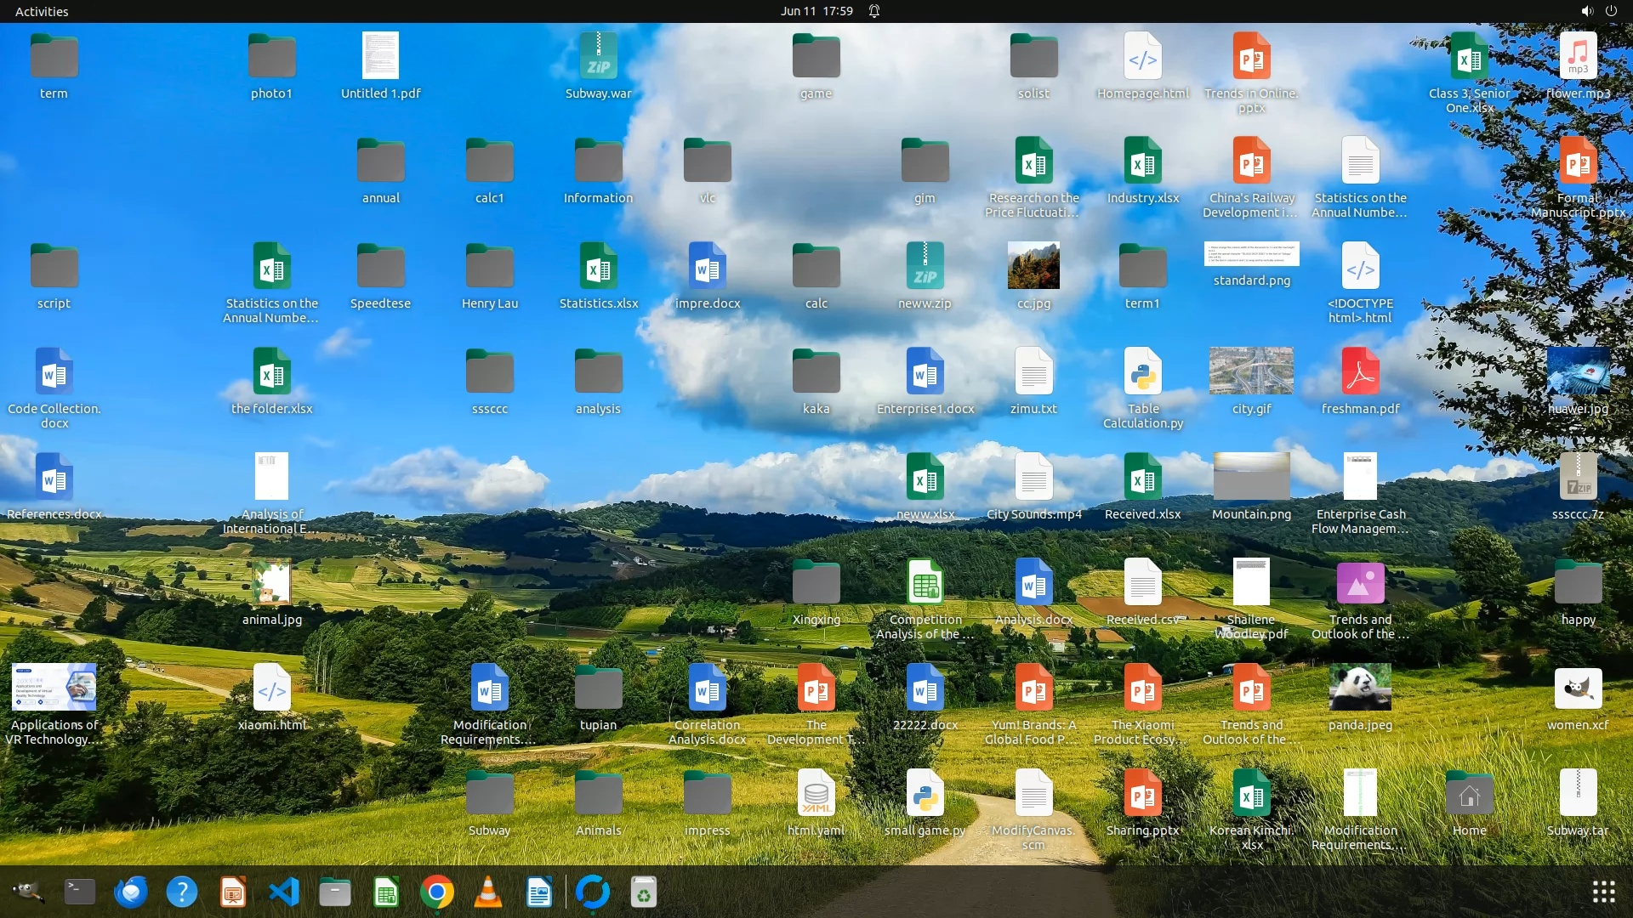The height and width of the screenshot is (918, 1633).
Task: Select the Table Calculation.py file
Action: [x=1142, y=371]
